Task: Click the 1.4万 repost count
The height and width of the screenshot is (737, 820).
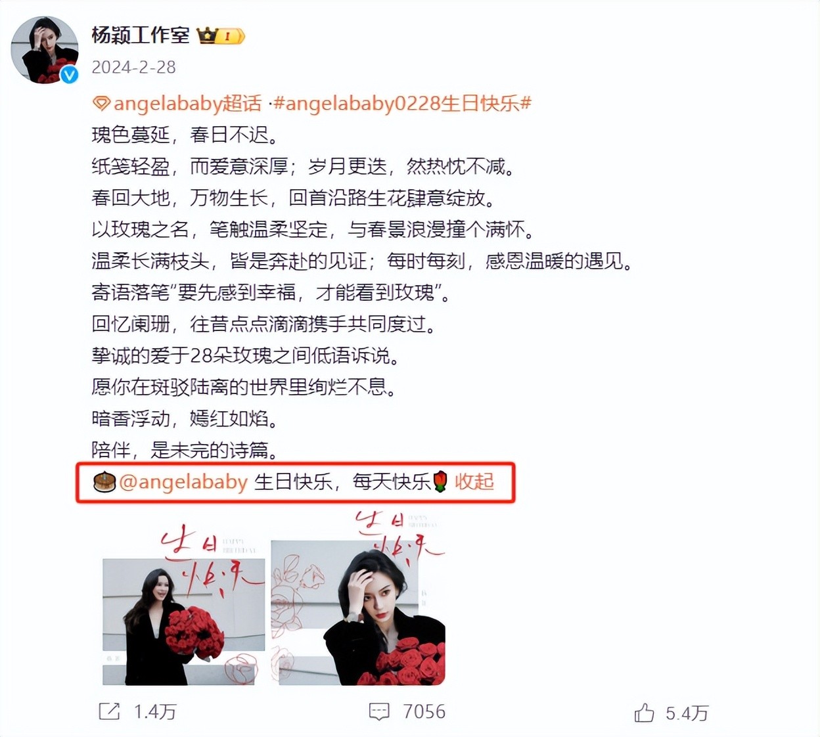Action: (x=155, y=711)
